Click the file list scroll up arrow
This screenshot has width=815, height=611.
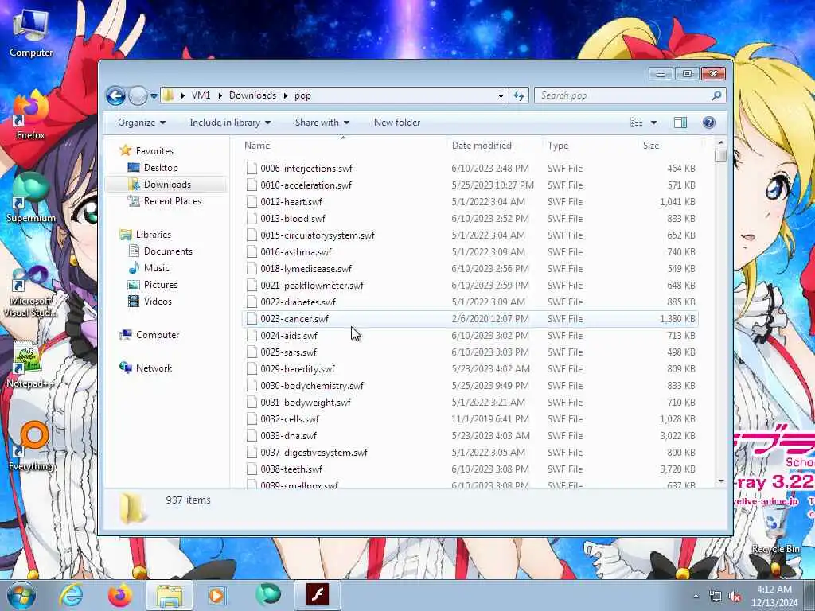click(720, 142)
